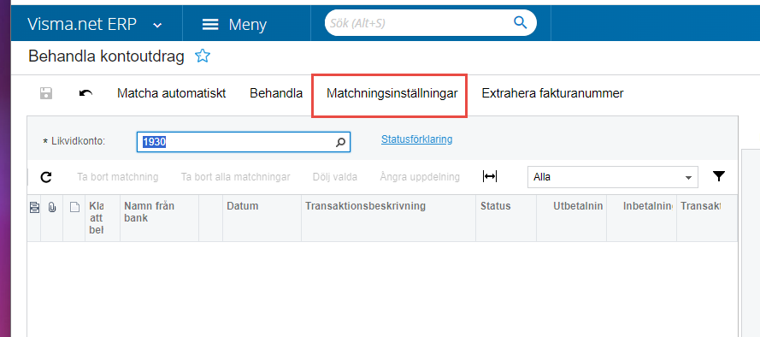Sort by the Status column header
Viewport: 760px width, 337px height.
click(506, 218)
